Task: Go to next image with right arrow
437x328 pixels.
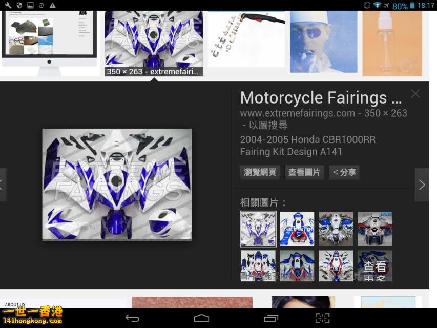Action: (x=422, y=184)
